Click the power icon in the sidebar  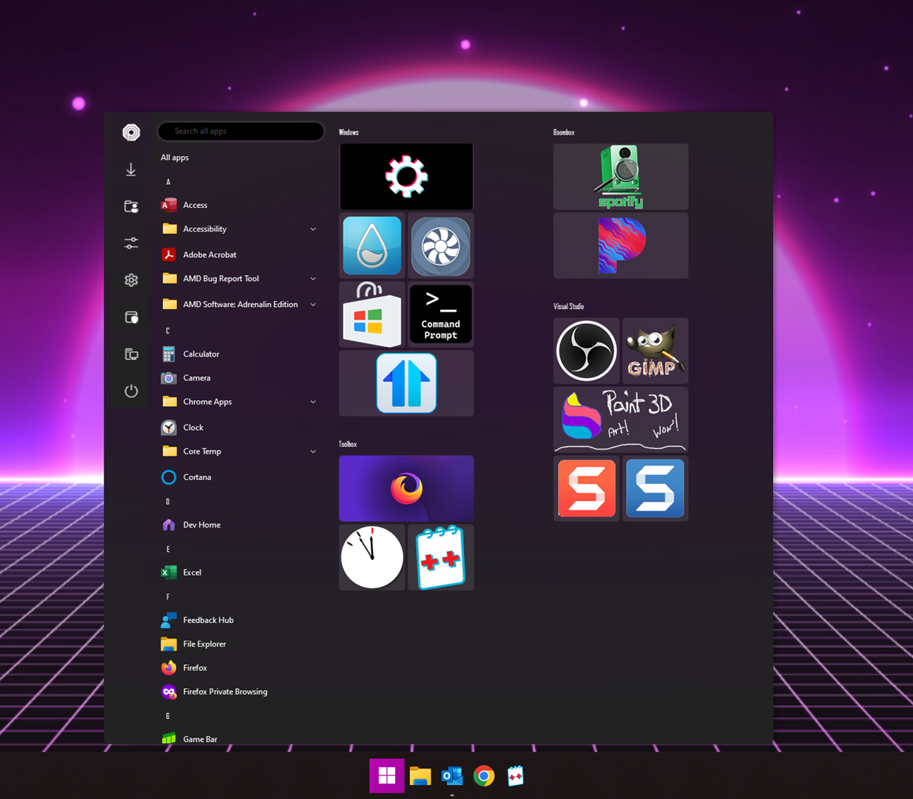pyautogui.click(x=131, y=391)
